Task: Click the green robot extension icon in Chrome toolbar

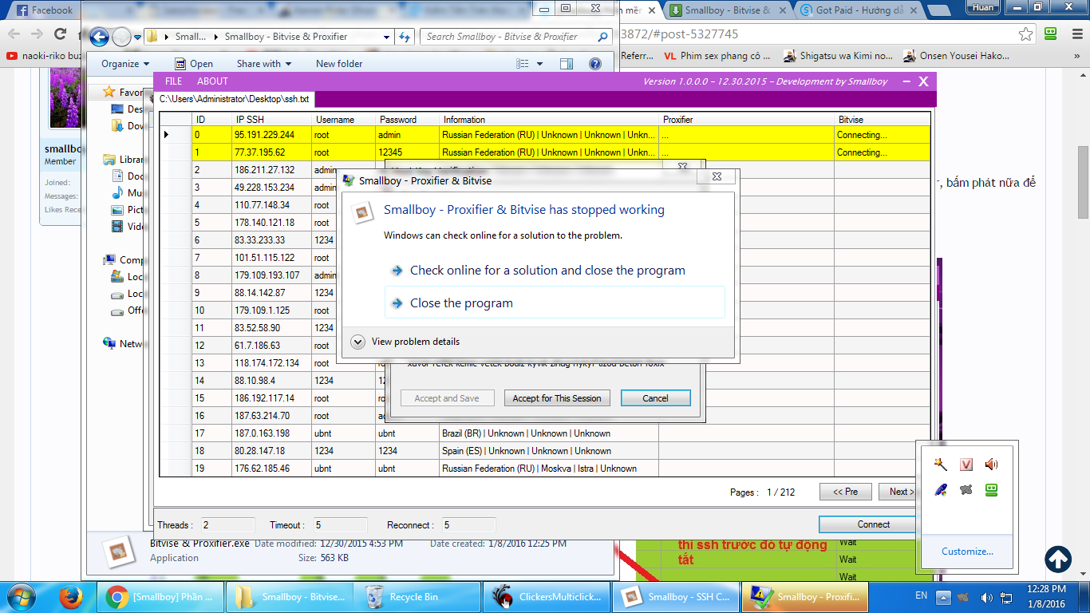Action: pos(1052,34)
